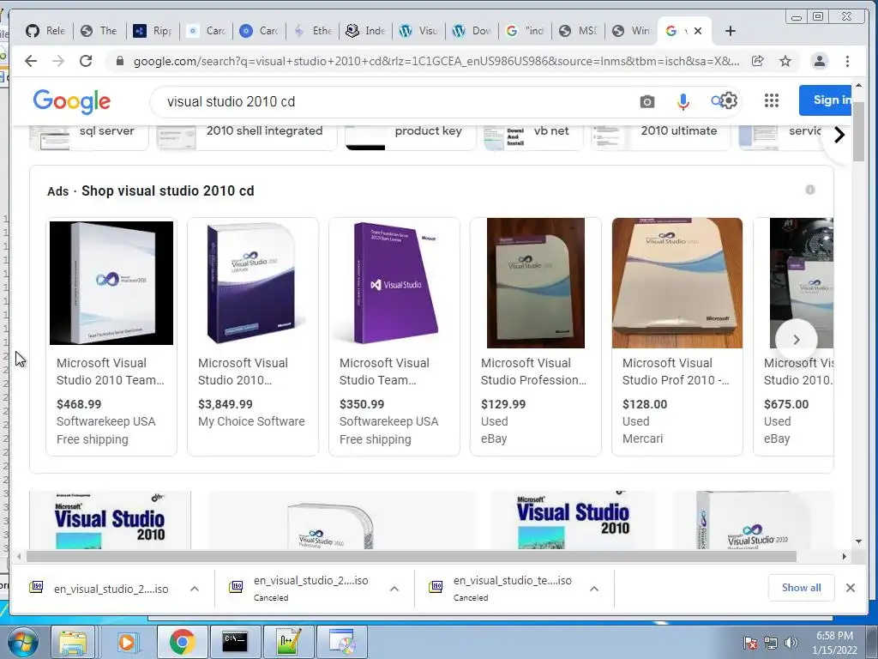Image resolution: width=878 pixels, height=659 pixels.
Task: Open Windows Media Player from taskbar
Action: [127, 642]
